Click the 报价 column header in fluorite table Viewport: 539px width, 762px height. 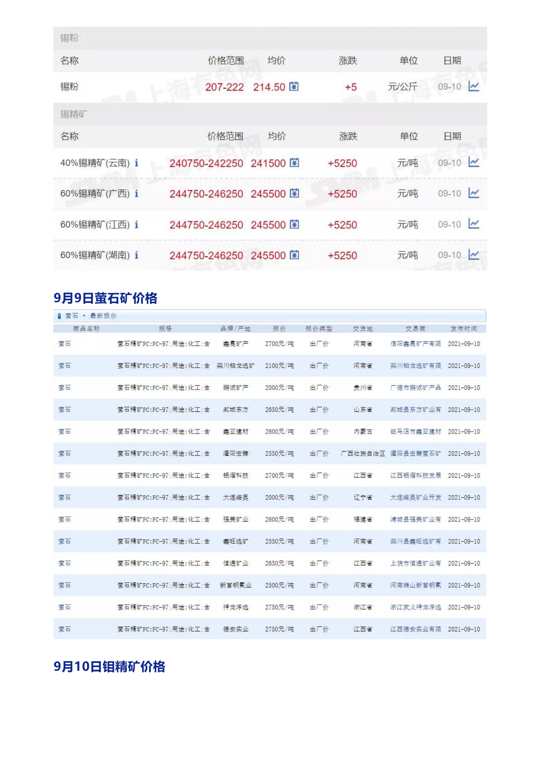279,329
